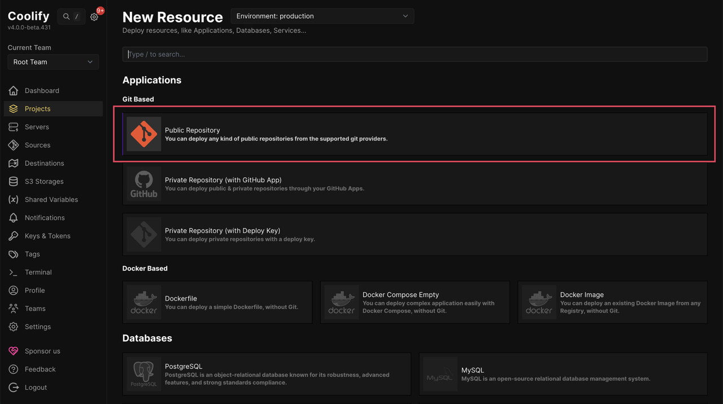Screen dimensions: 723x404
Task: Click the PostgreSQL elephant logo
Action: point(143,374)
